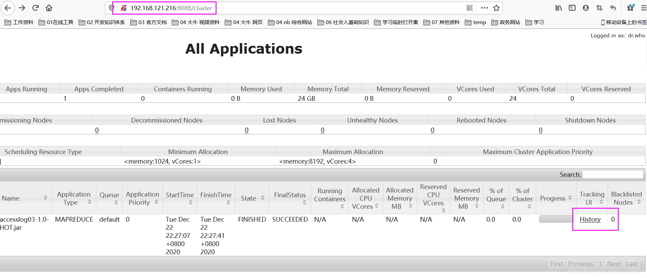647x278 pixels.
Task: Click the undo arrow icon in toolbar
Action: (613, 8)
